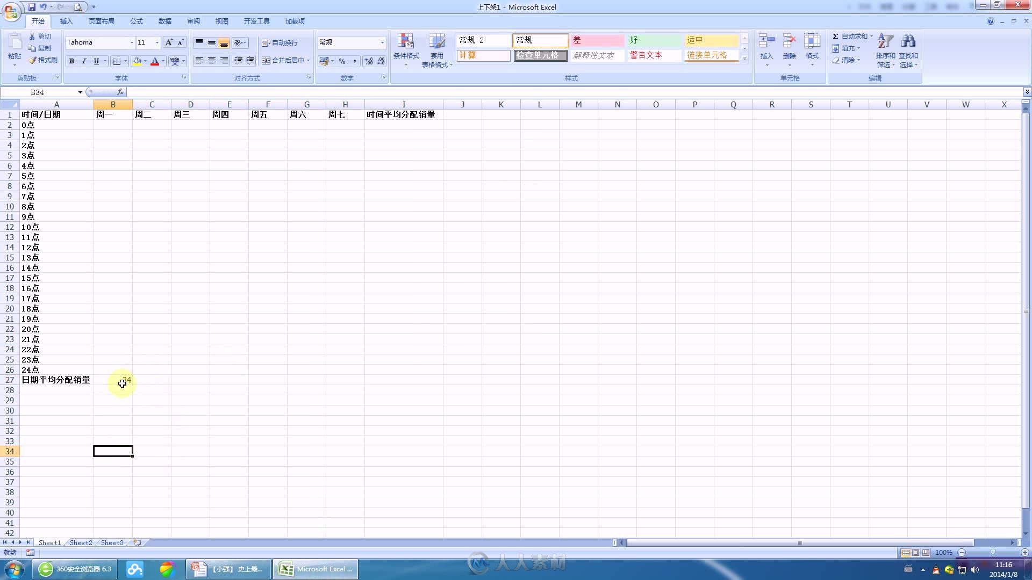Open the Tahoma font name dropdown
The image size is (1032, 580).
pyautogui.click(x=132, y=42)
